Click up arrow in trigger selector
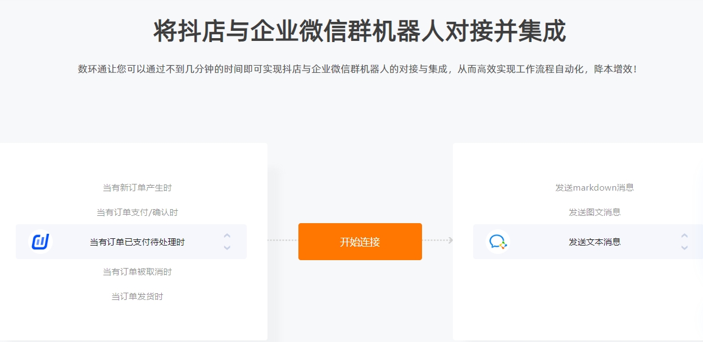Viewport: 703px width, 342px height. 227,236
